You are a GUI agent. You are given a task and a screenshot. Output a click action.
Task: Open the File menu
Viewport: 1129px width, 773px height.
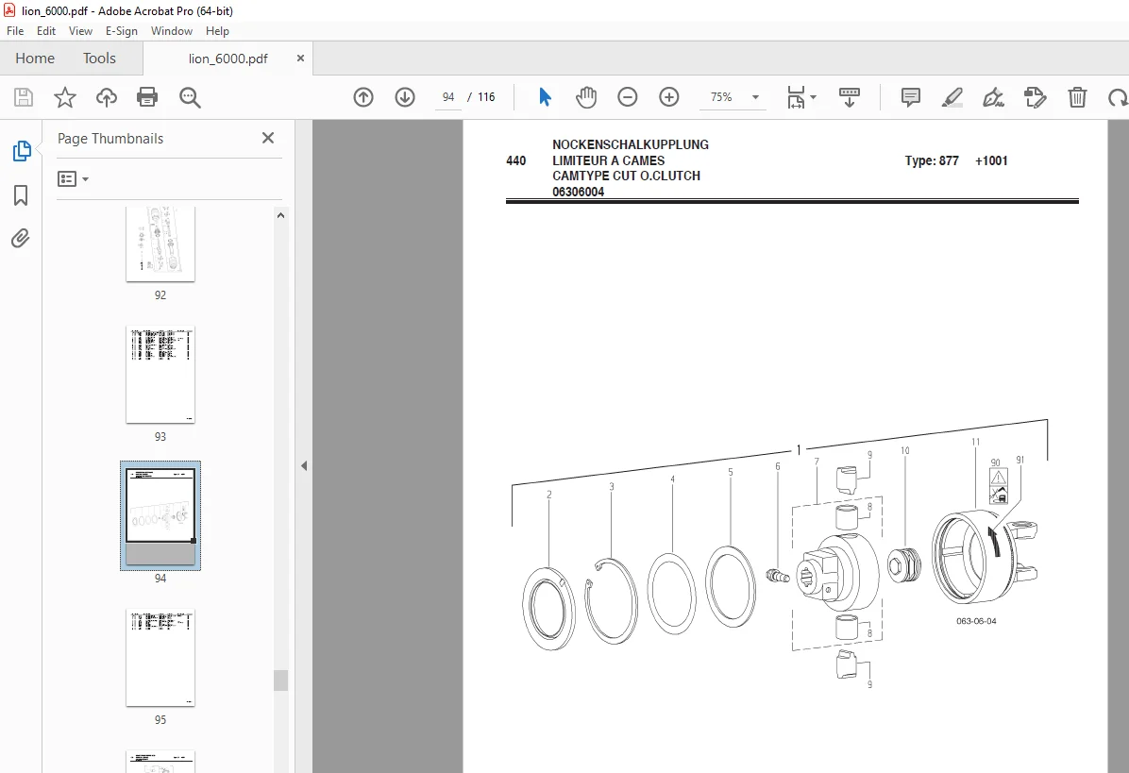(x=15, y=31)
